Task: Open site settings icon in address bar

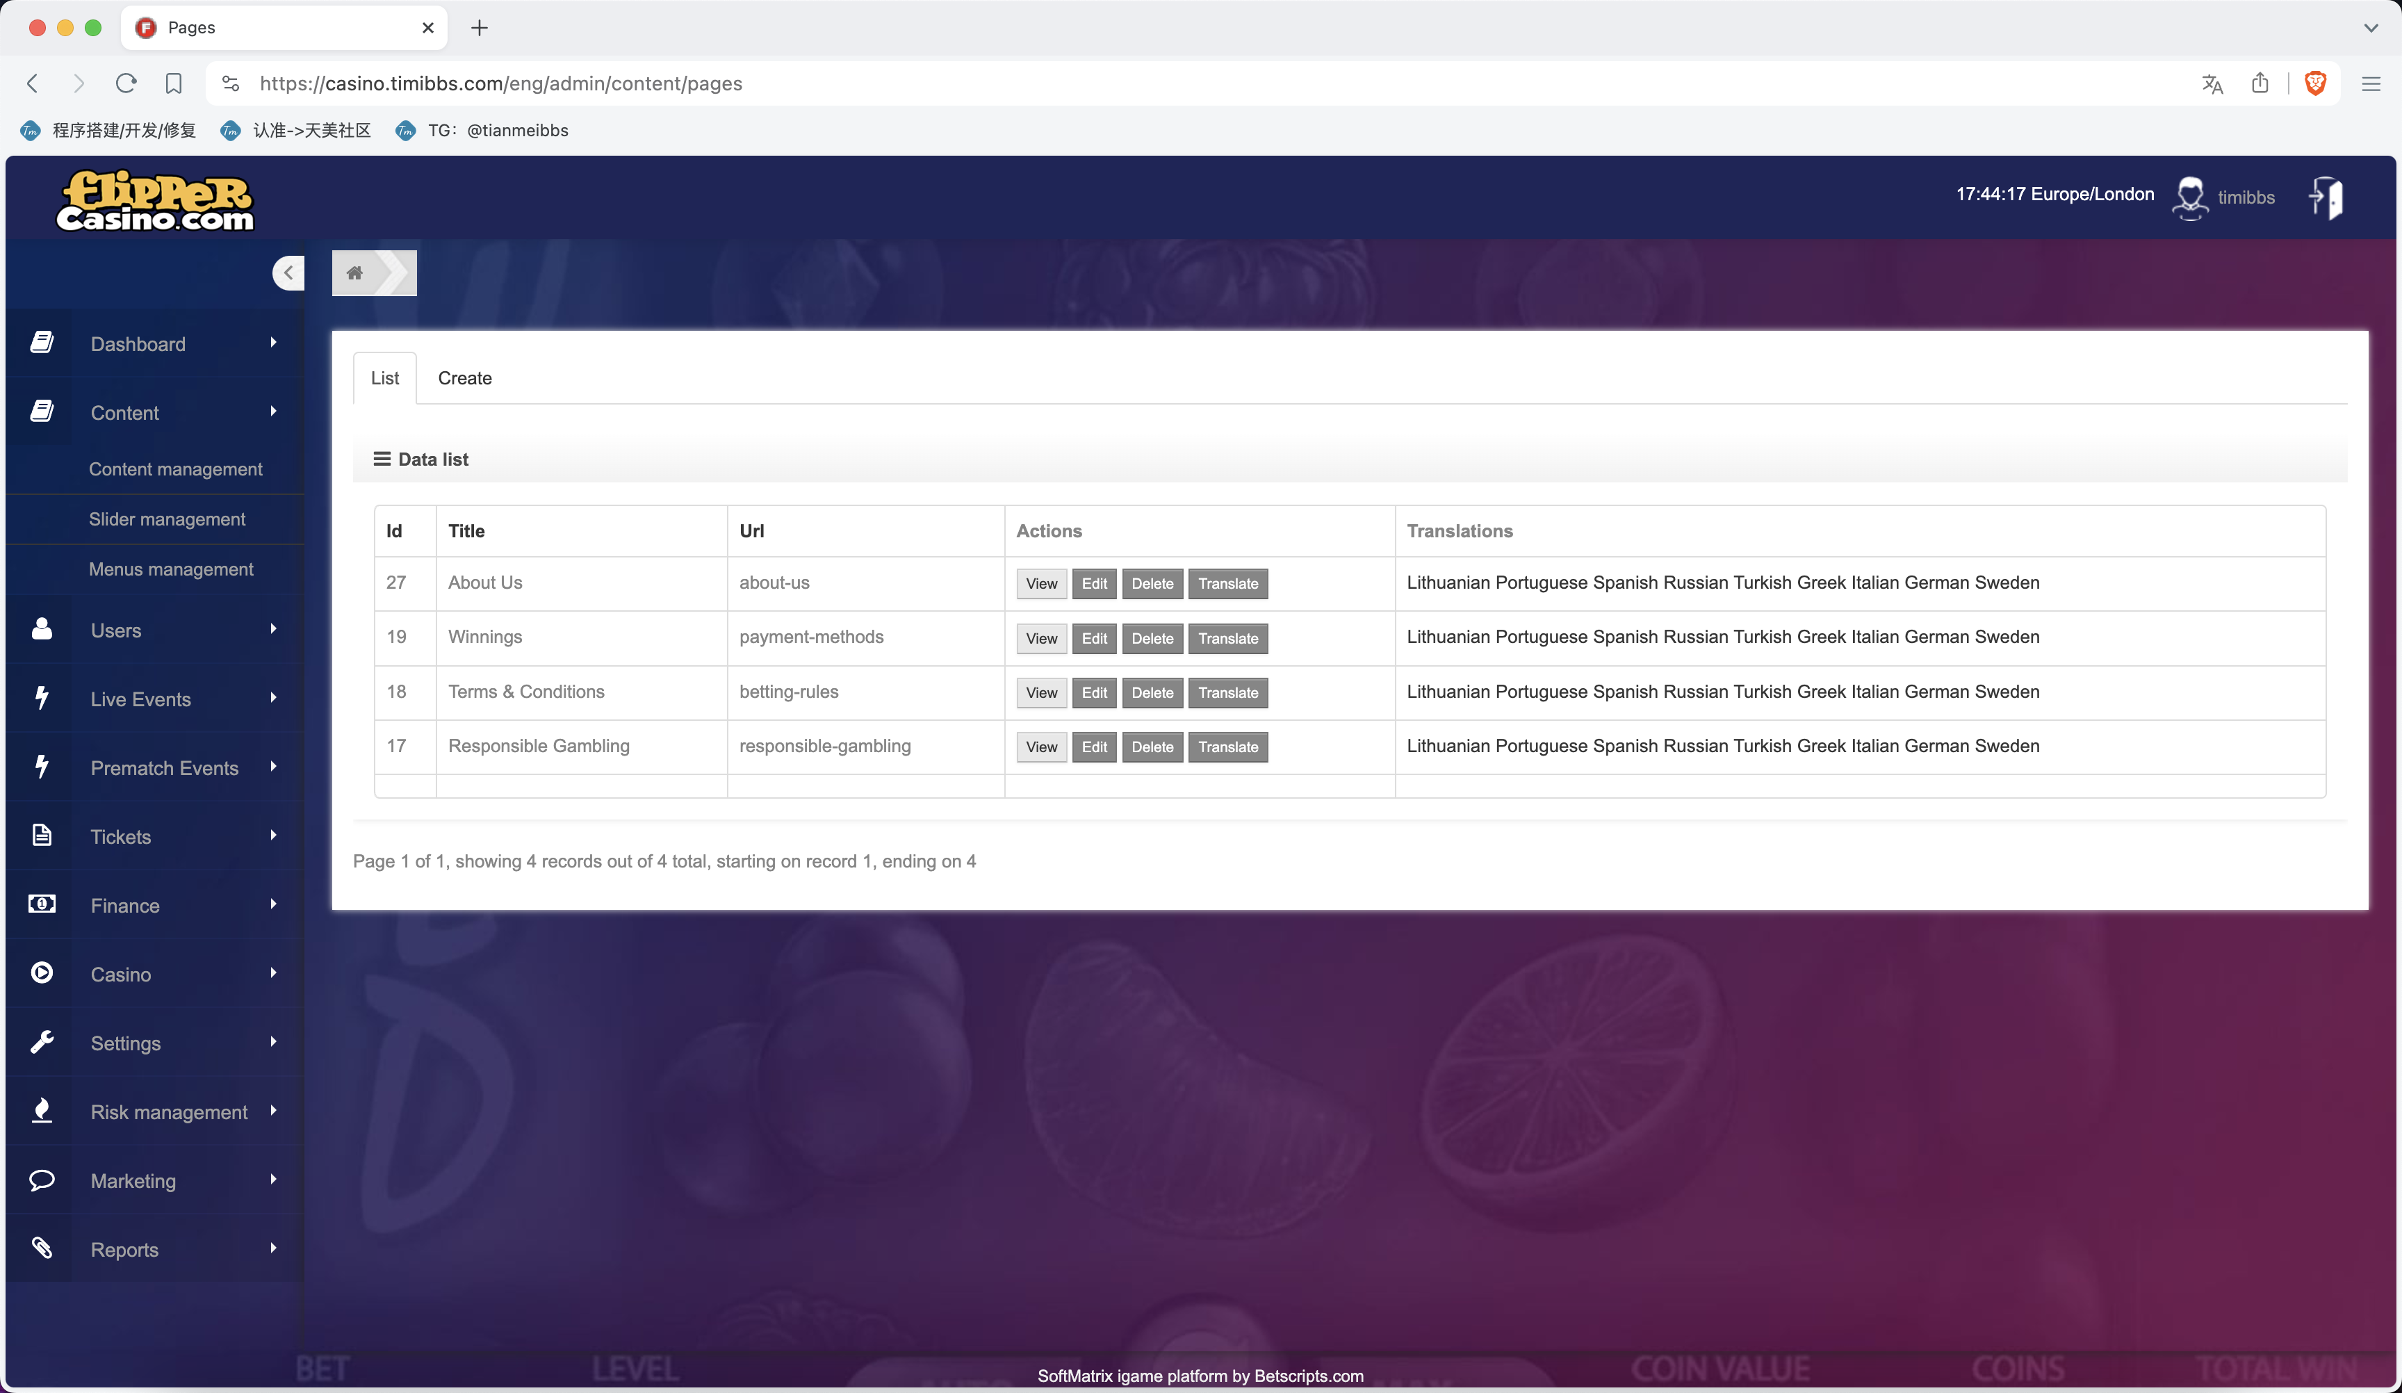Action: (x=231, y=83)
